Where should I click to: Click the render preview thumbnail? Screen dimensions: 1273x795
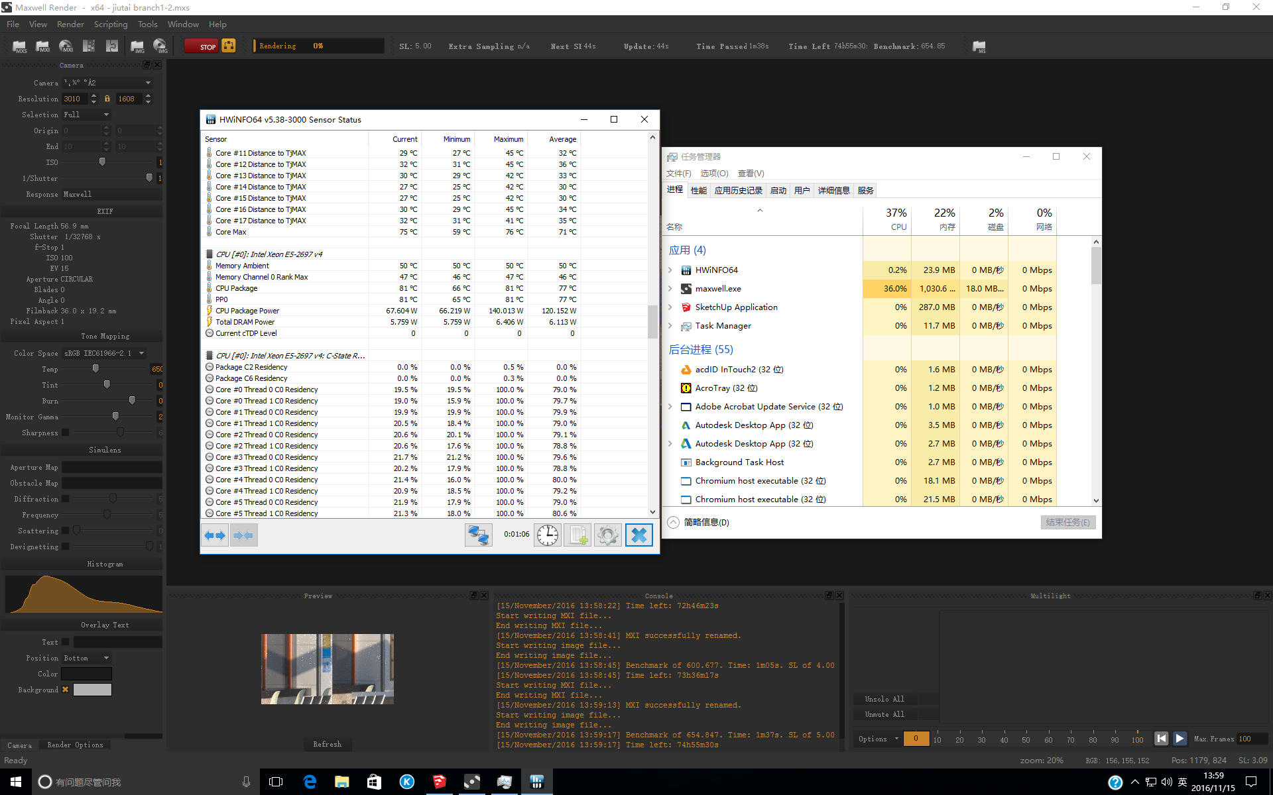click(327, 669)
